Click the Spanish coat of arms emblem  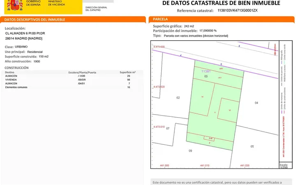[15, 5]
